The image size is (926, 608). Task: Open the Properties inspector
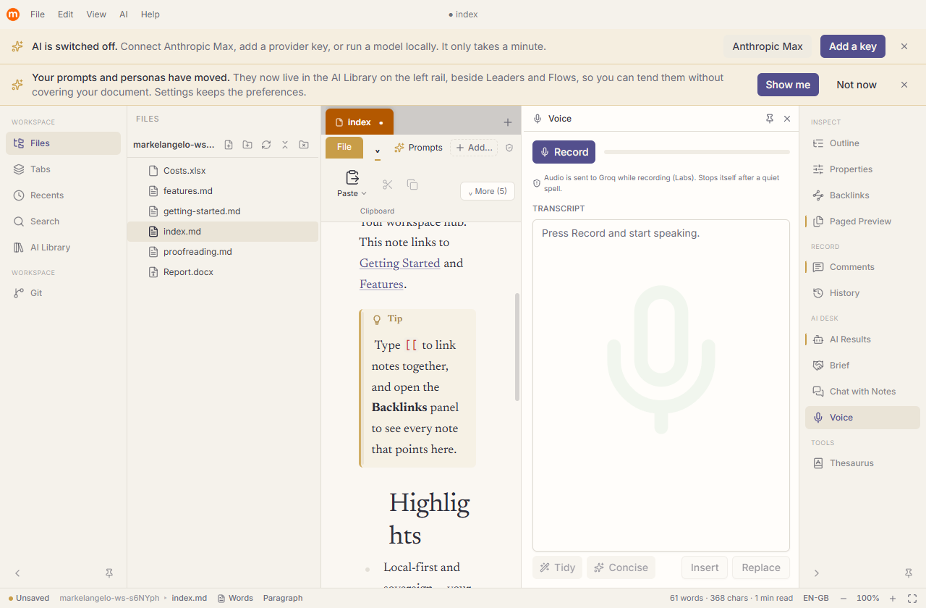pyautogui.click(x=862, y=169)
